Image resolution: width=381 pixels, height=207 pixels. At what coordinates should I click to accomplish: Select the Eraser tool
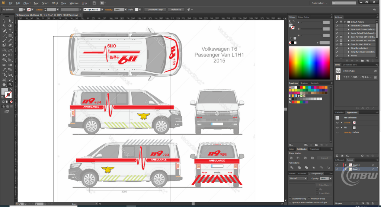click(x=10, y=45)
